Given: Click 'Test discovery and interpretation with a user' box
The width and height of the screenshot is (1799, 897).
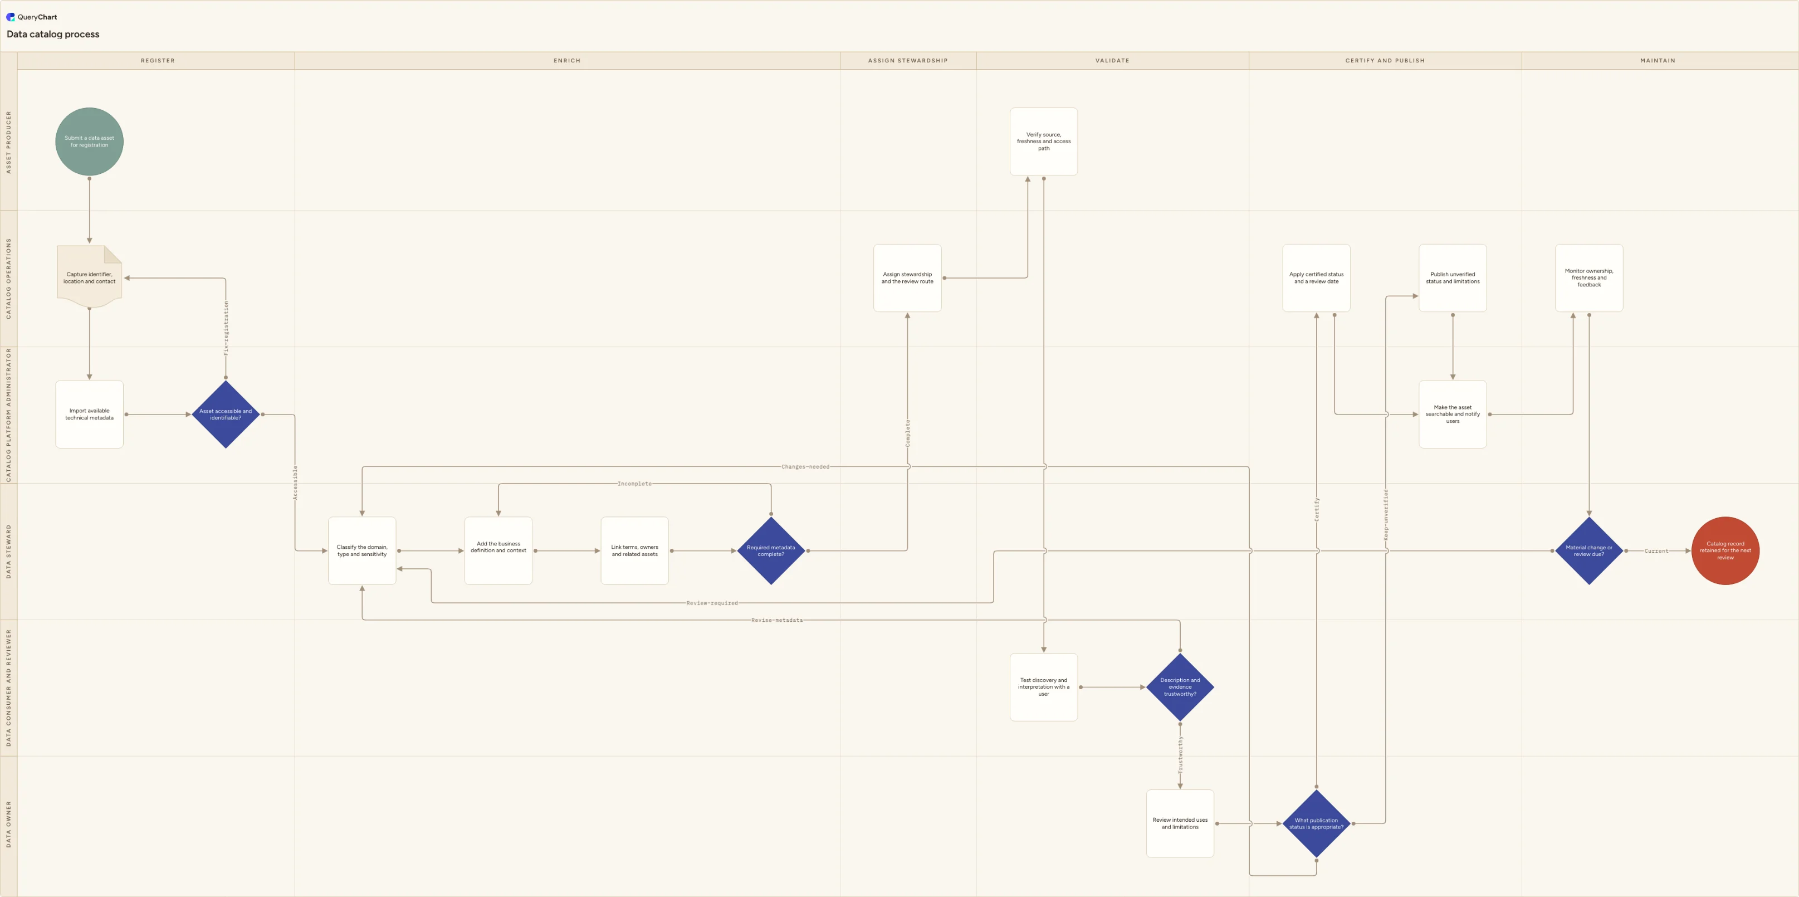Looking at the screenshot, I should (x=1043, y=688).
